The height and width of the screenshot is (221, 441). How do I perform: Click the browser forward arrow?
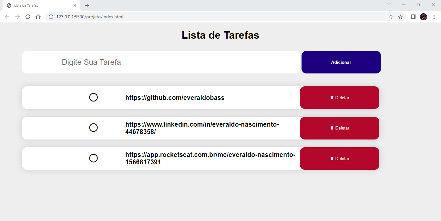point(17,17)
